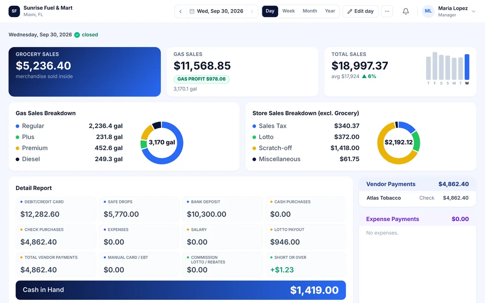Open the notifications bell
This screenshot has height=303, width=485.
click(406, 11)
